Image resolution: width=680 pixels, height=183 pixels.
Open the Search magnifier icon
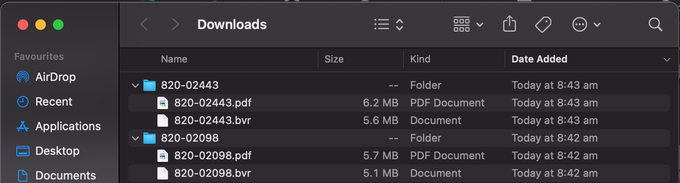click(655, 24)
